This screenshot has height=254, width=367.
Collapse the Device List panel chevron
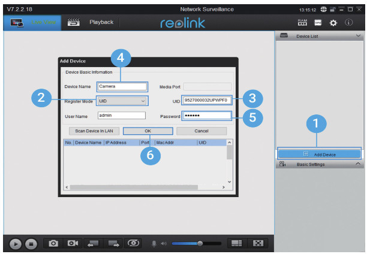(x=358, y=36)
